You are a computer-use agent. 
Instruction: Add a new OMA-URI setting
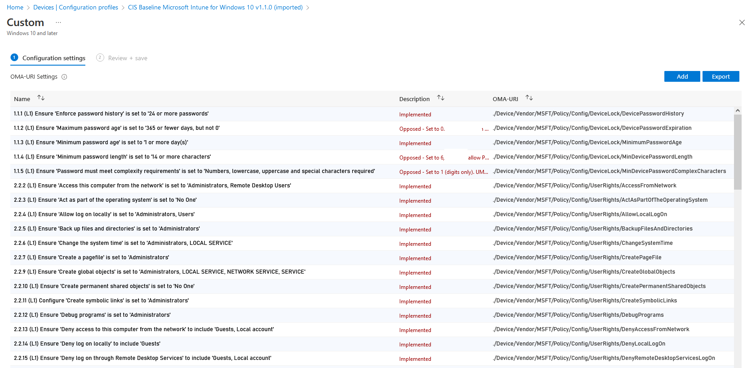pos(682,76)
